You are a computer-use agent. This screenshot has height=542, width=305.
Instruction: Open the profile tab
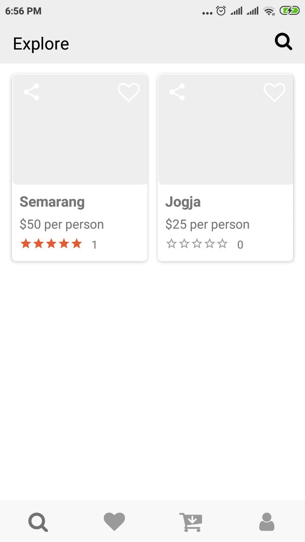tap(267, 522)
